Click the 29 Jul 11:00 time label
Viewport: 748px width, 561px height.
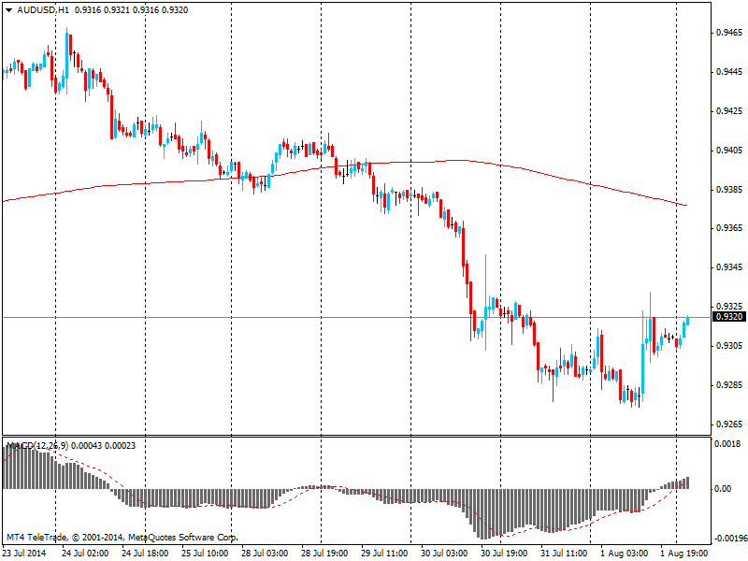point(384,554)
